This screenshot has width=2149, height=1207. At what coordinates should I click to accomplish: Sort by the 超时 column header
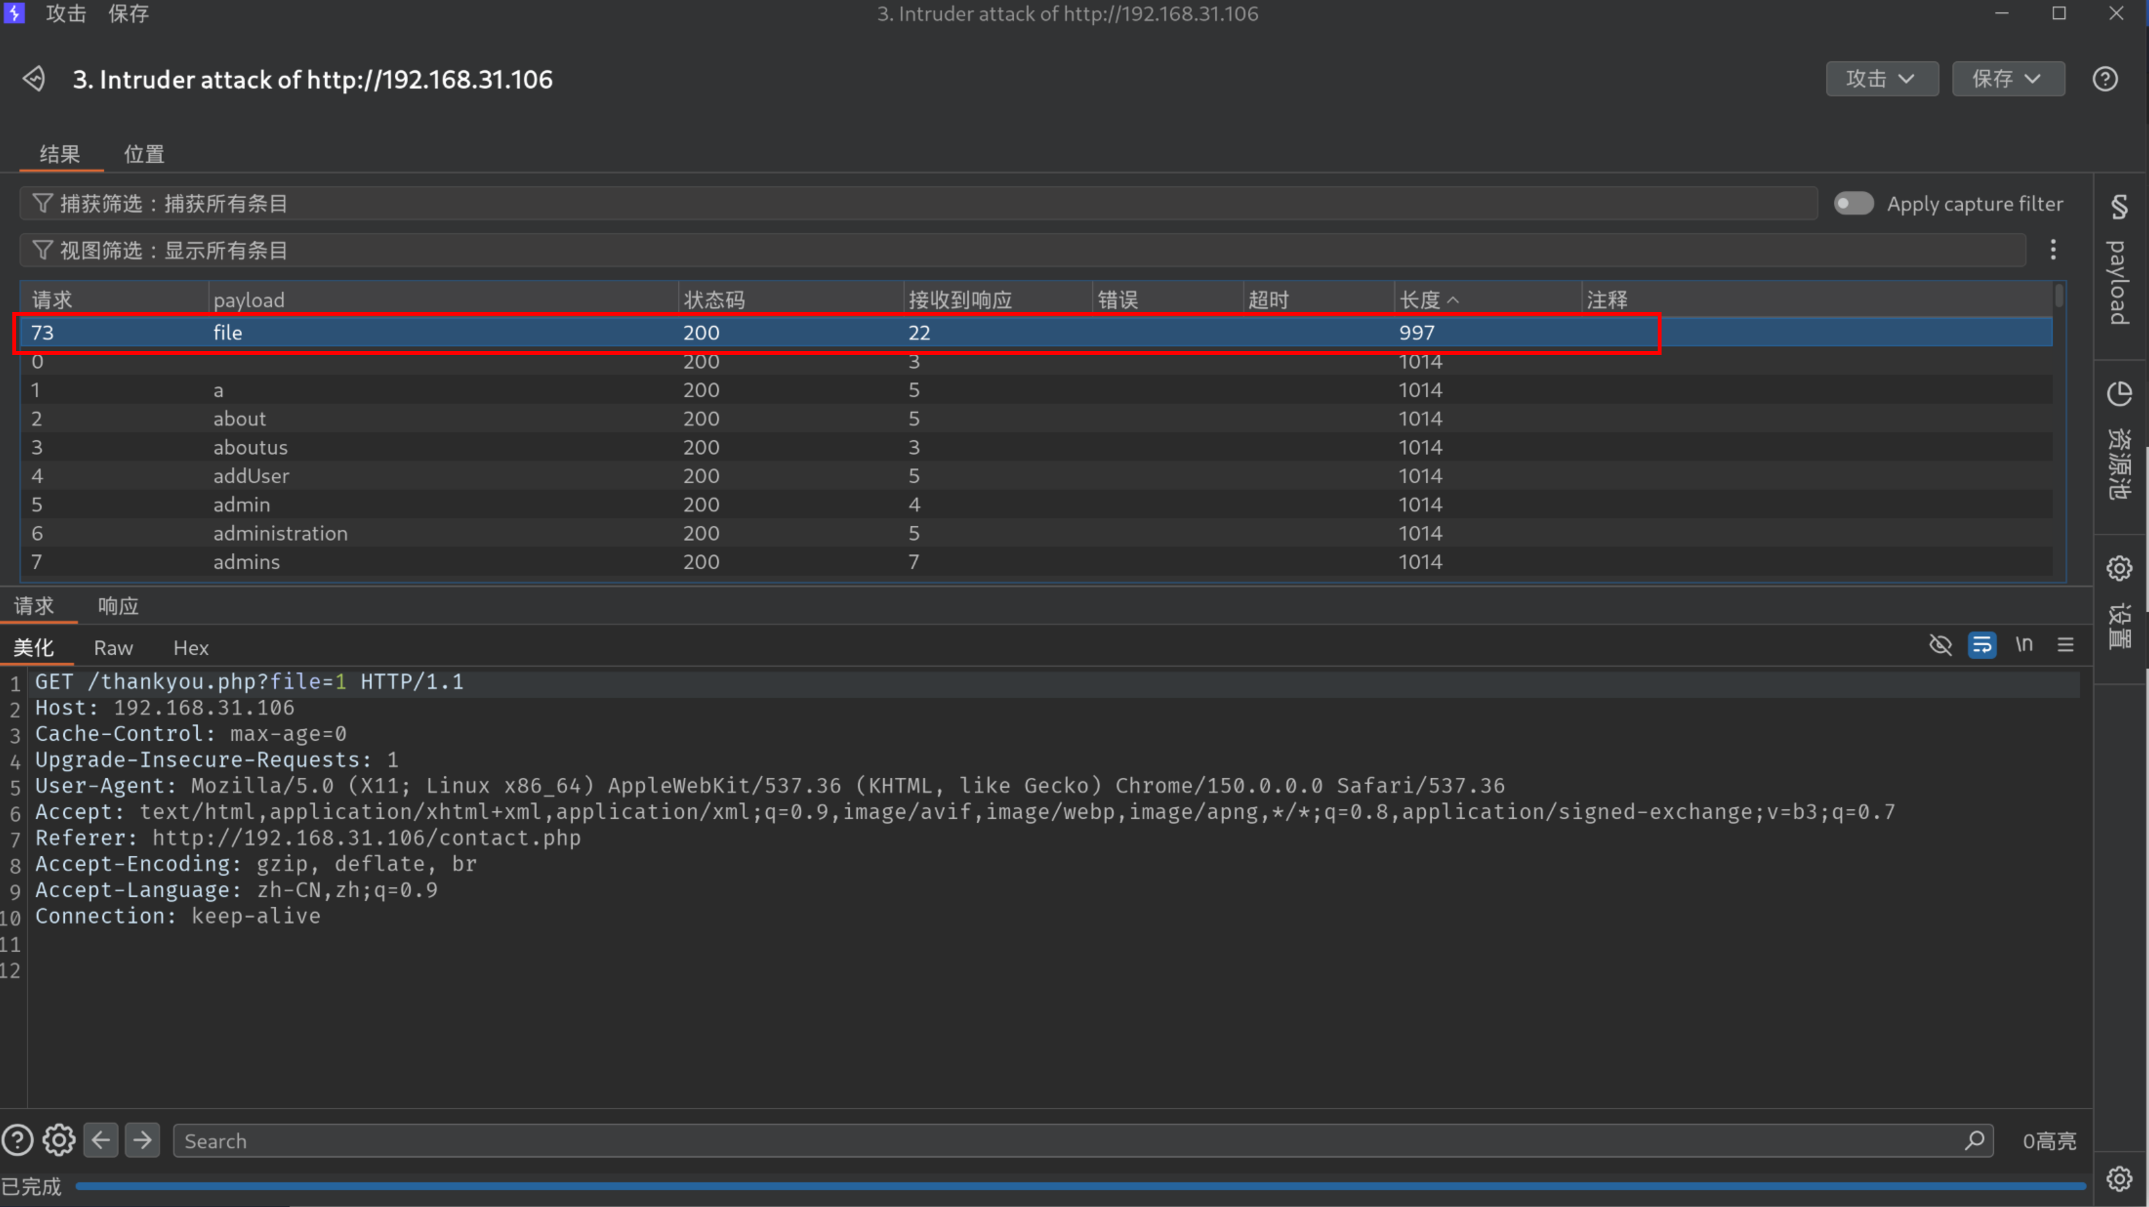click(x=1319, y=299)
